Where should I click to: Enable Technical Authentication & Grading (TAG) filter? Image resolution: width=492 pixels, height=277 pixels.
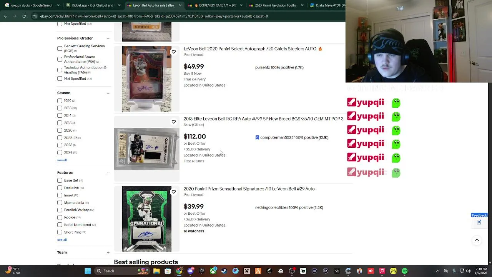[x=60, y=70]
